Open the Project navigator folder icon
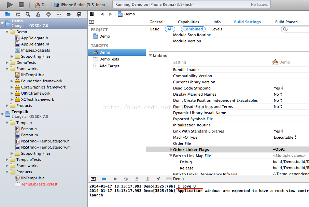 [8, 14]
